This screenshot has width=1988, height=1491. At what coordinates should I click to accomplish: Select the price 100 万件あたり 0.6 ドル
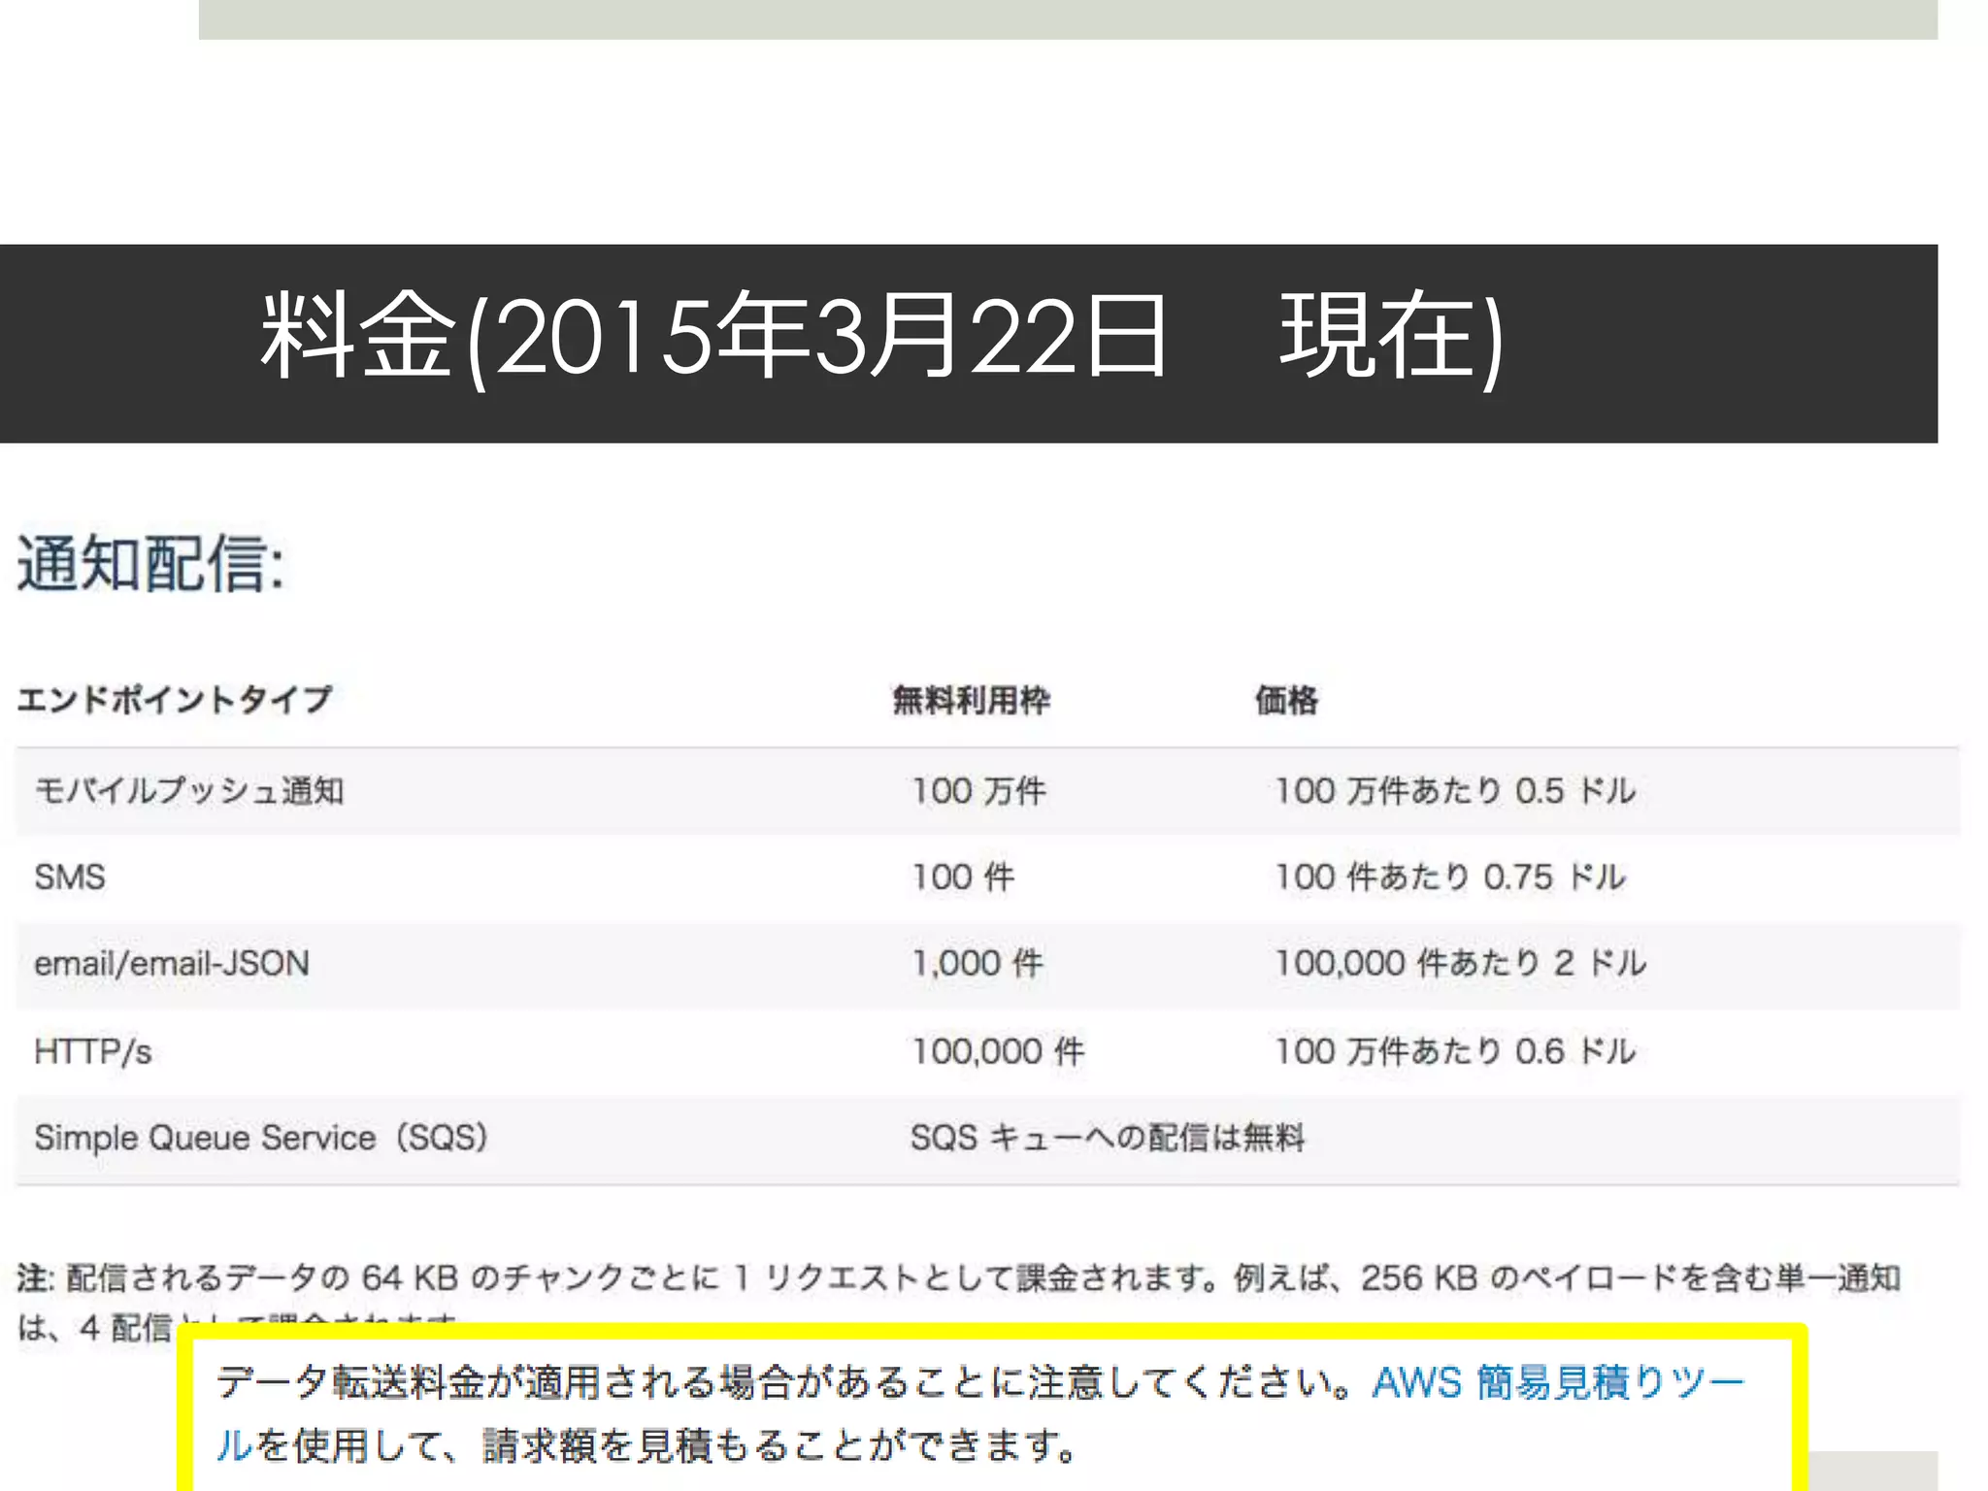(x=1455, y=1051)
